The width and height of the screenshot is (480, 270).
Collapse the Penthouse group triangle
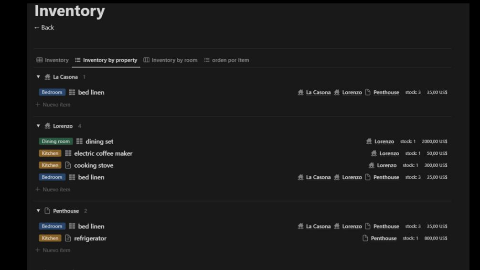pyautogui.click(x=38, y=211)
